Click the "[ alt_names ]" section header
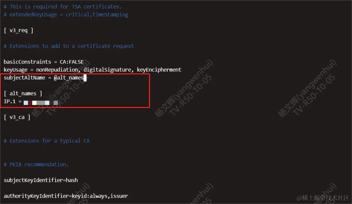Screen dimensions: 352x204 coord(23,93)
